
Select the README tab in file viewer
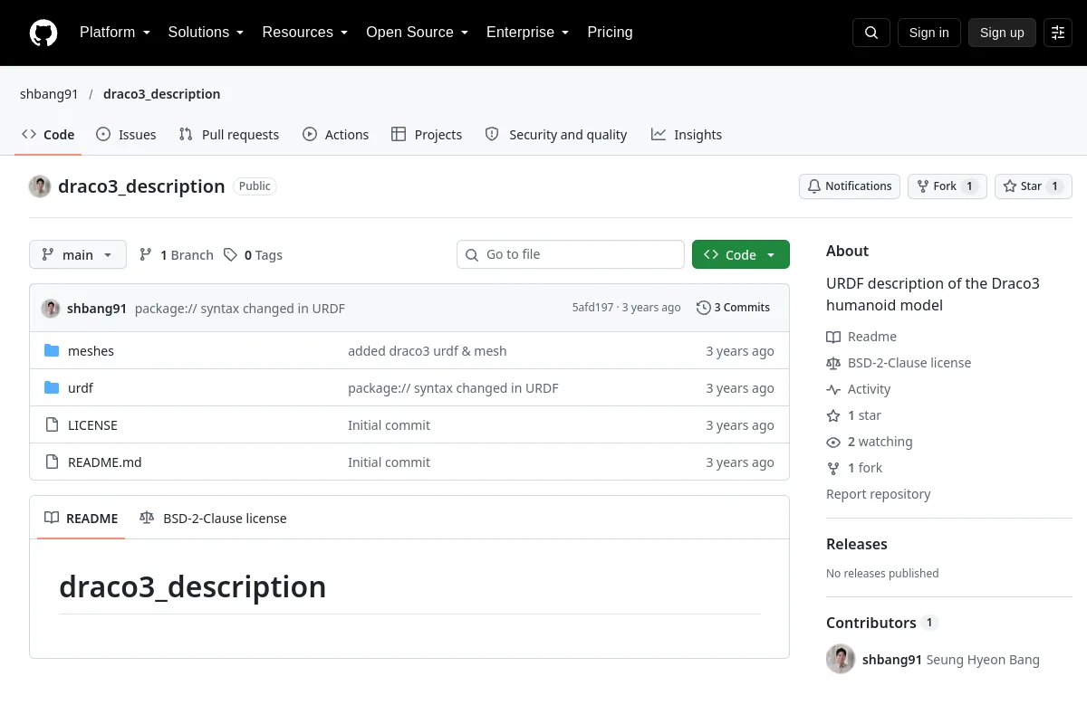82,519
